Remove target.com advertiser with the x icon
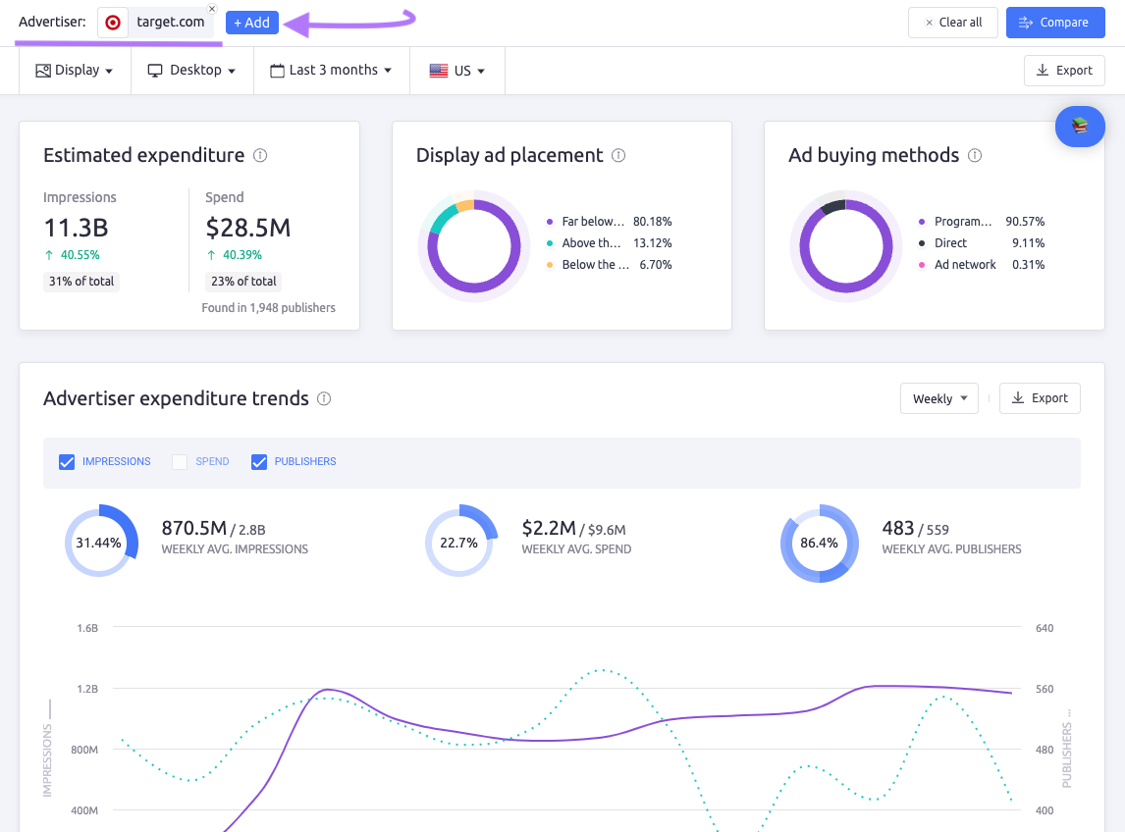The height and width of the screenshot is (832, 1125). tap(212, 9)
